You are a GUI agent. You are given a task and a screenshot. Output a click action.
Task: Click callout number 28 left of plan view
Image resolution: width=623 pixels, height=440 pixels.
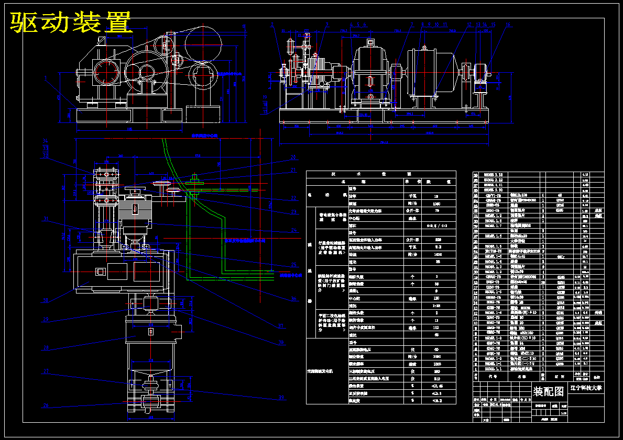46,348
